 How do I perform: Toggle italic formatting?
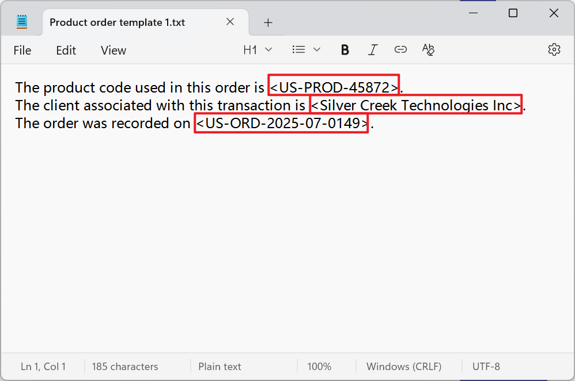tap(373, 49)
